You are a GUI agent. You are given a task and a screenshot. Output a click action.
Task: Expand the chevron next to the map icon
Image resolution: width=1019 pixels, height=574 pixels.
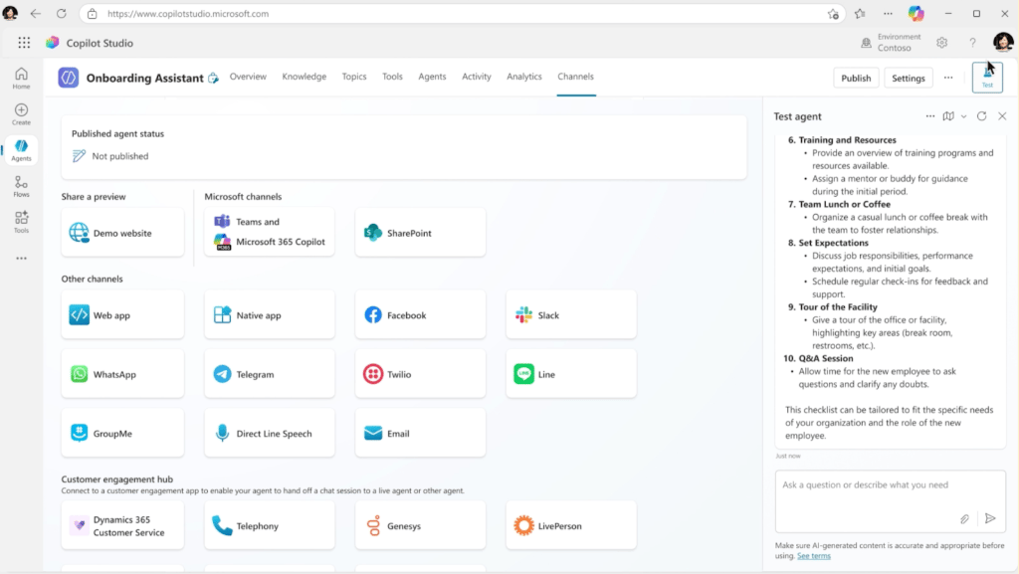click(x=963, y=116)
